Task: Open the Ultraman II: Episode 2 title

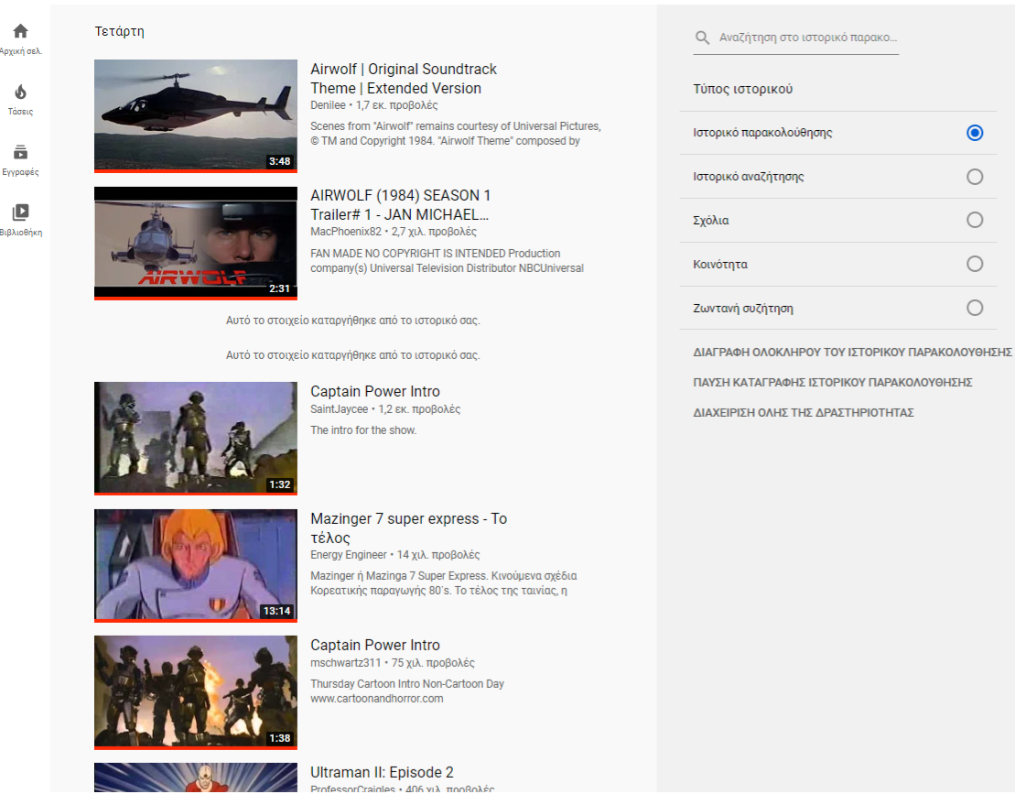Action: coord(382,772)
